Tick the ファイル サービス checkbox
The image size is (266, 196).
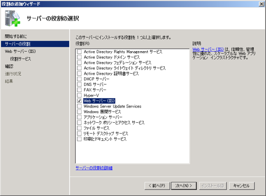tap(79, 128)
